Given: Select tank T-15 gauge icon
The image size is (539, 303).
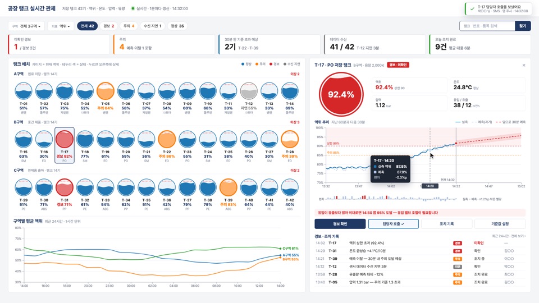Looking at the screenshot, I should coord(24,139).
